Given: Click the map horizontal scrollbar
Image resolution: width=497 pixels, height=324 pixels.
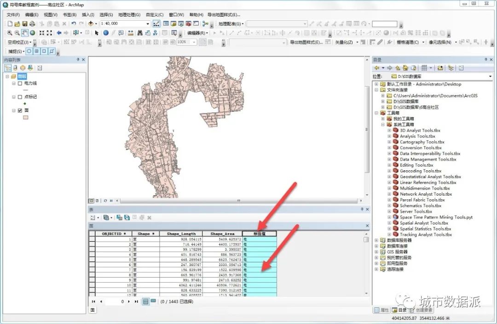Looking at the screenshot, I should coord(239,201).
